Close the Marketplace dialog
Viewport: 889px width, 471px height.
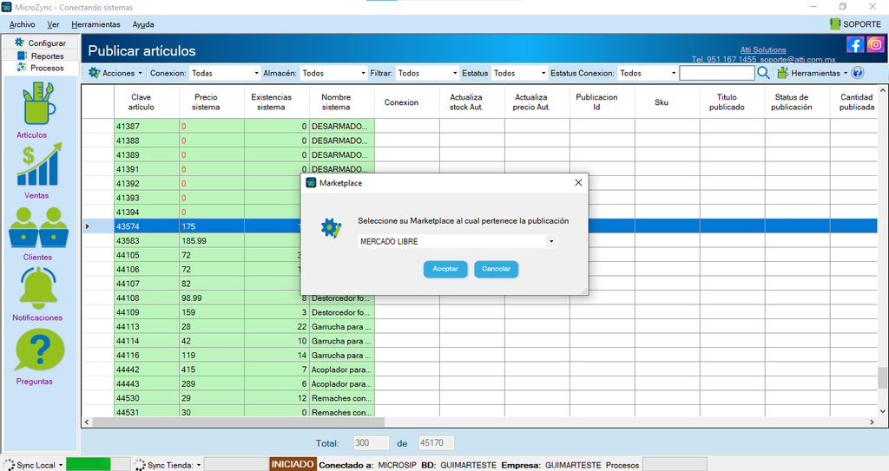tap(578, 182)
